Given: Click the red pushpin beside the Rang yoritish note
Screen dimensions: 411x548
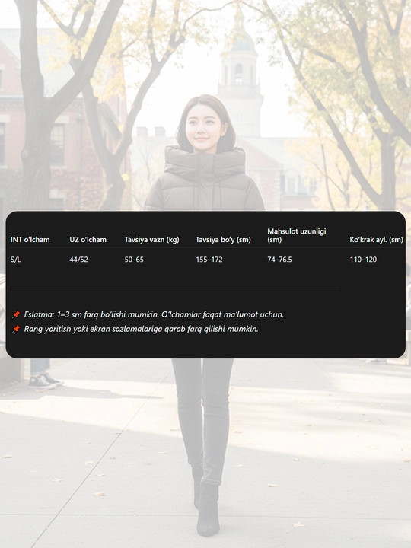Looking at the screenshot, I should pos(16,329).
